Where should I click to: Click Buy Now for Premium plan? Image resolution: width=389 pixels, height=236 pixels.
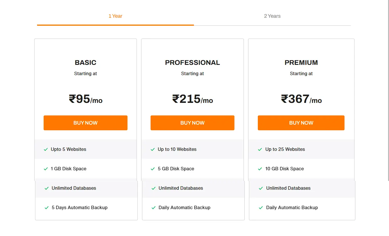[x=301, y=123]
